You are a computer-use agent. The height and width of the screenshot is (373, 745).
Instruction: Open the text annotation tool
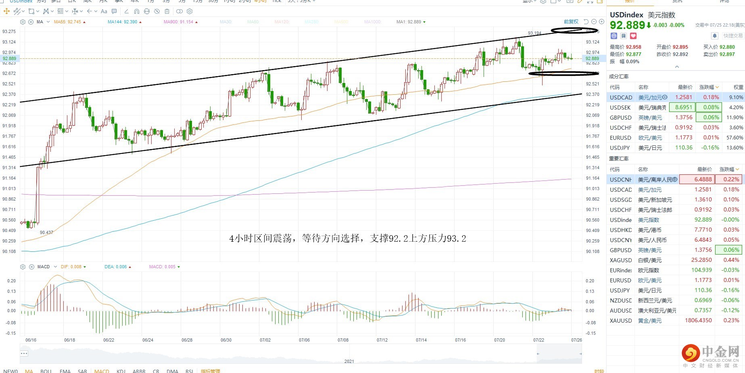point(104,11)
